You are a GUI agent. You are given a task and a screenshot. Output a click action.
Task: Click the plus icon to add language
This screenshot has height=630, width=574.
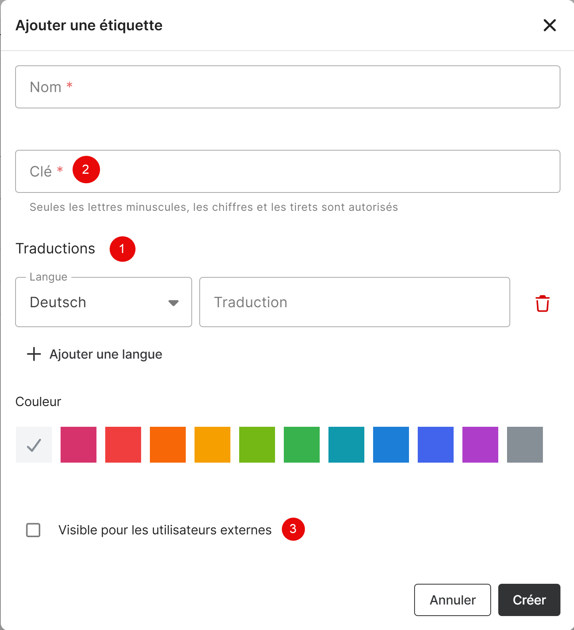pyautogui.click(x=34, y=354)
